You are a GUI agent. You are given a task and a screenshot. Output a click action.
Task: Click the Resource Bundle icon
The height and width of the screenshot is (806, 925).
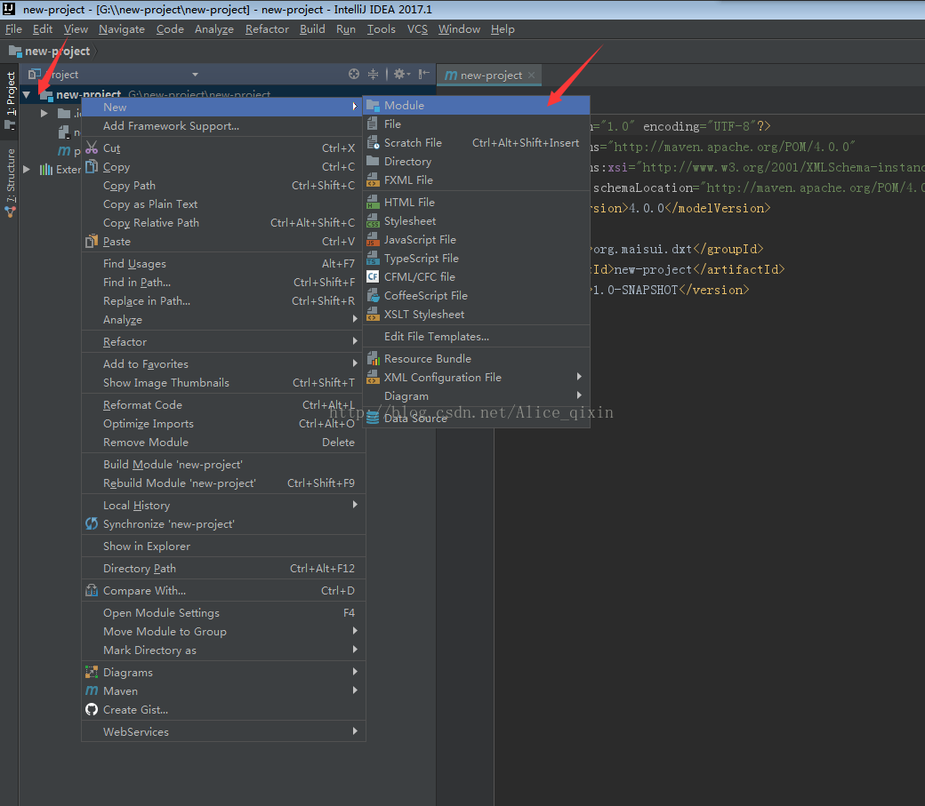[x=373, y=358]
